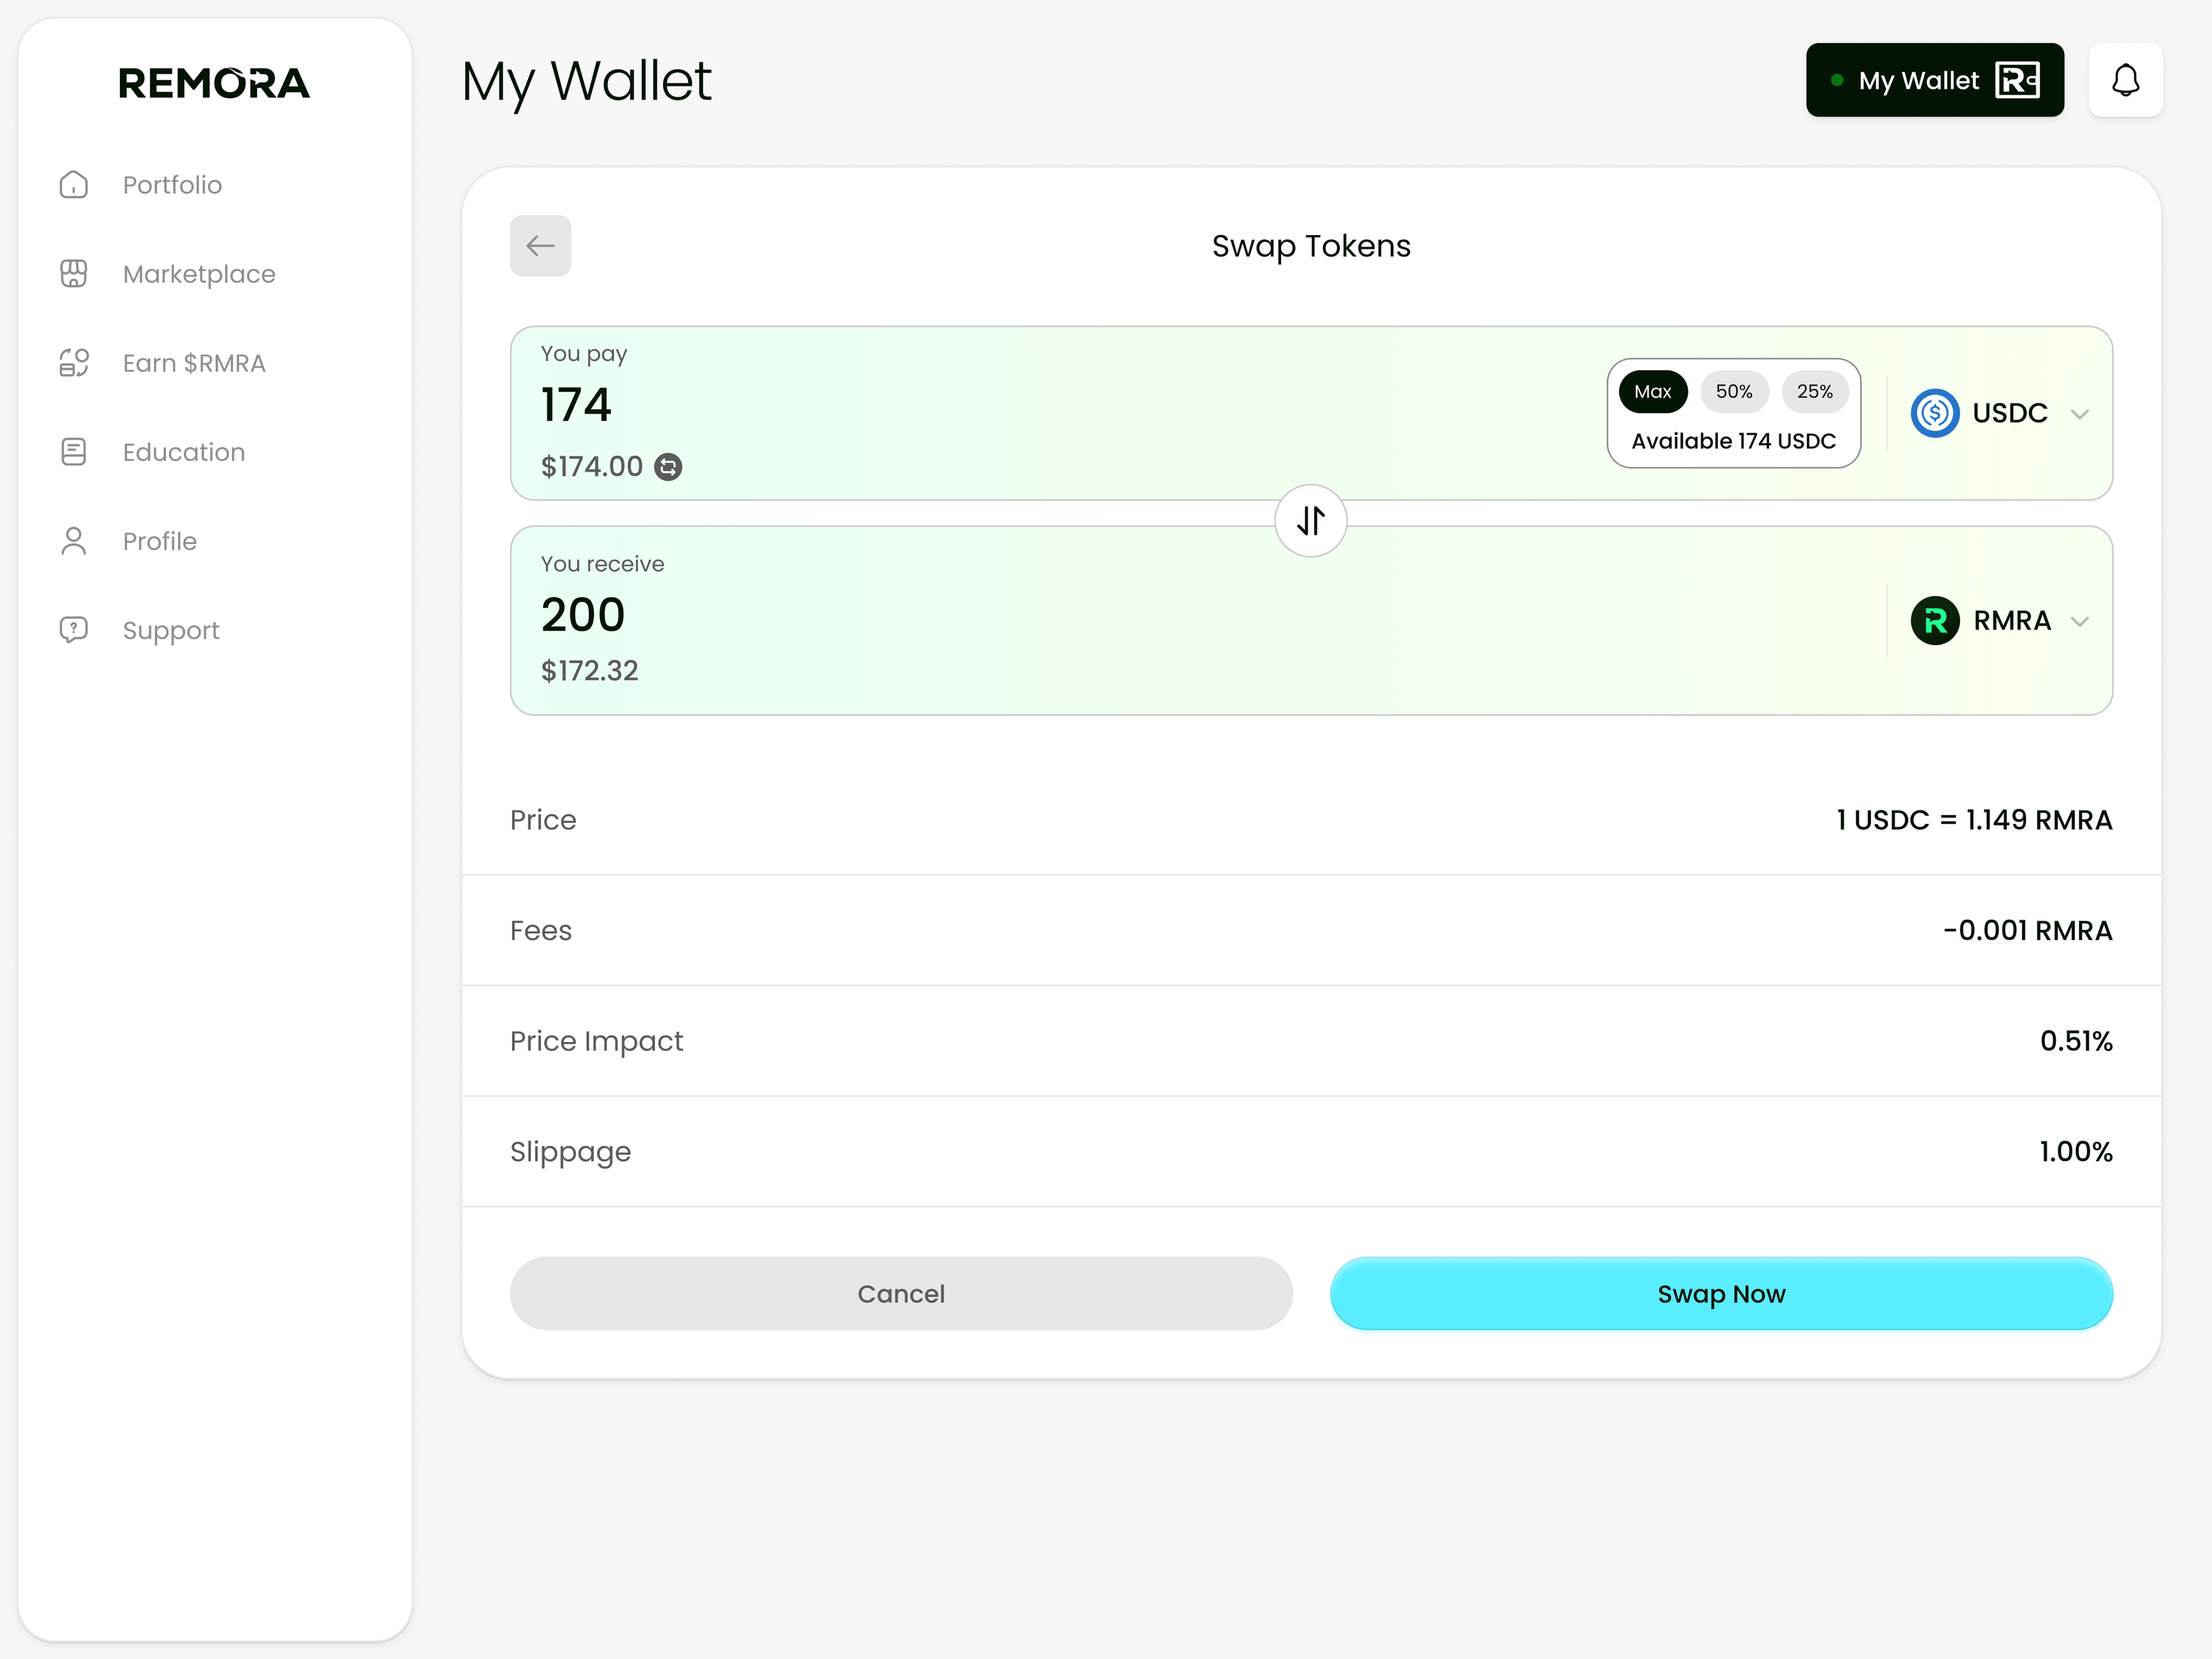Click the Fees value -0.001 RMRA
Screen dimensions: 2212x1659
[2027, 931]
